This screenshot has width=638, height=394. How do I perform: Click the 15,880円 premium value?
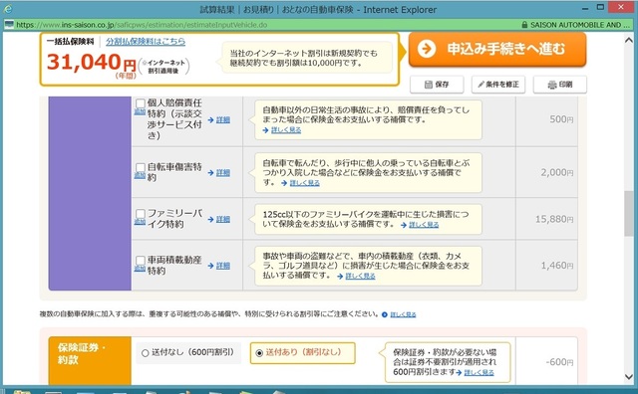[554, 219]
